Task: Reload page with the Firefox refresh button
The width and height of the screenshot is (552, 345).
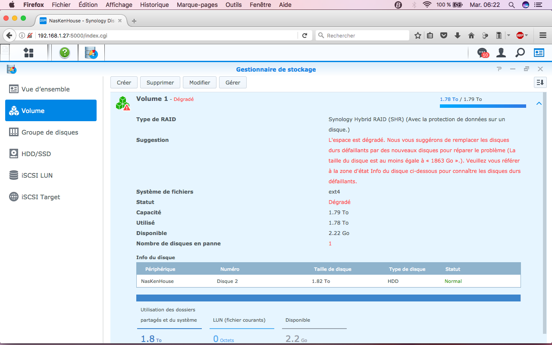Action: (x=304, y=36)
